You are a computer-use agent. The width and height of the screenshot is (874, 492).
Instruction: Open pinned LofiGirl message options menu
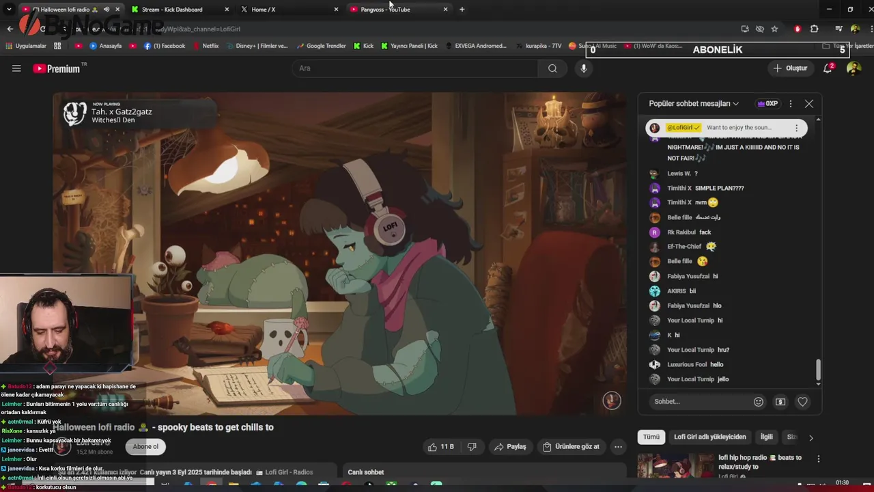(796, 128)
